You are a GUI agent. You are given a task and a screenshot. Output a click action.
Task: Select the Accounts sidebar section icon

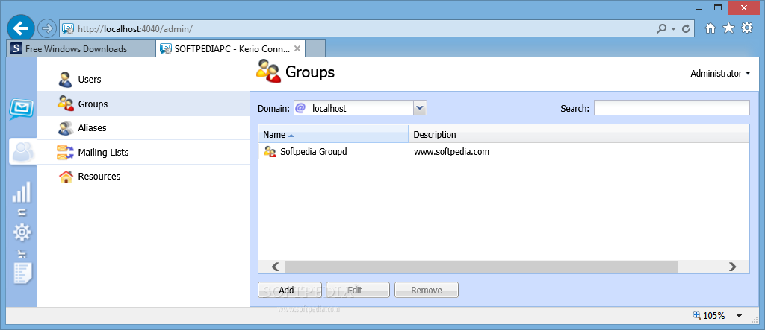pyautogui.click(x=23, y=153)
